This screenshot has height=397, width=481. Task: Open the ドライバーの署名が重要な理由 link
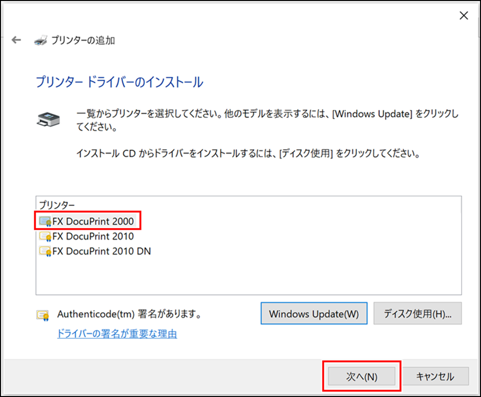click(x=117, y=334)
